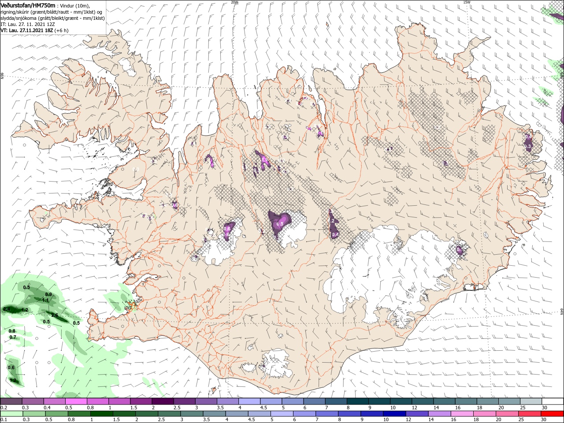Choose the bottom-row swatch labeled 1.5
Image resolution: width=564 pixels, height=423 pixels.
pyautogui.click(x=124, y=414)
